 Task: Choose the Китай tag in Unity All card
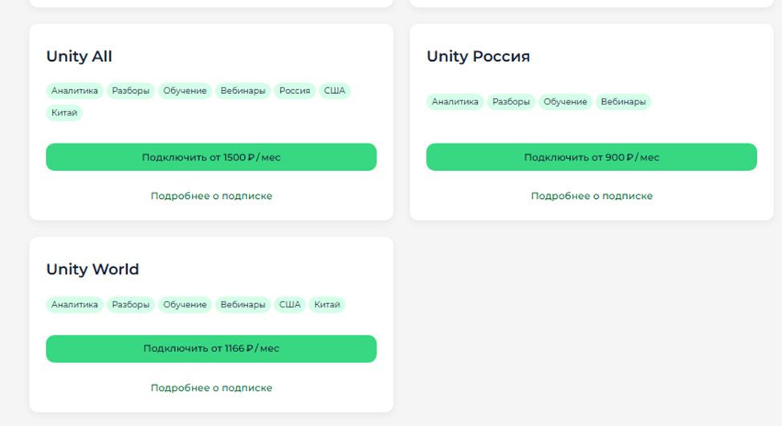click(64, 113)
